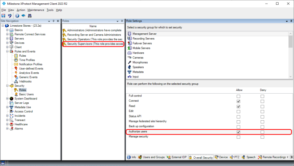The image size is (294, 166).
Task: Open the Help question mark icon
Action: pyautogui.click(x=17, y=16)
